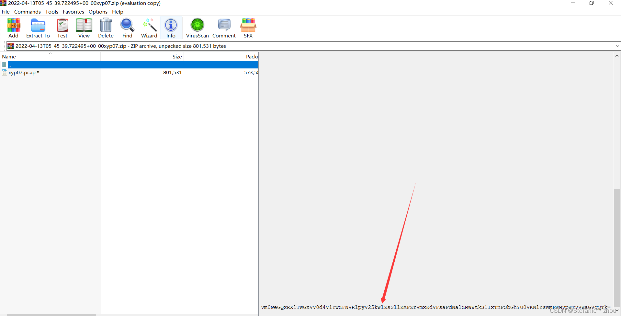Open the View file tool
The image size is (621, 316).
click(84, 28)
